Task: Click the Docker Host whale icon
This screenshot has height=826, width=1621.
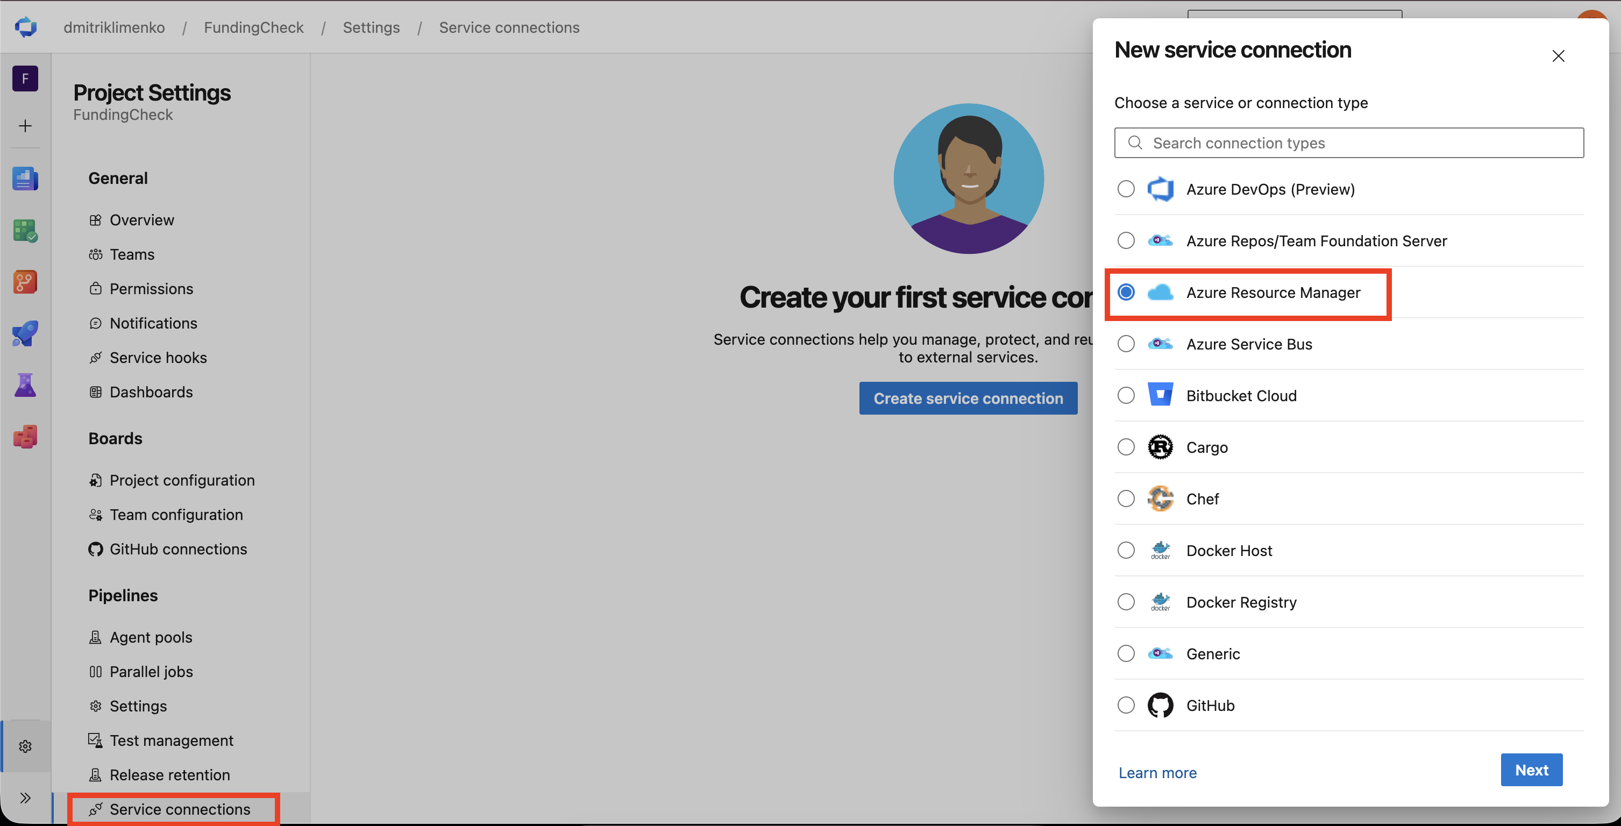Action: coord(1161,550)
